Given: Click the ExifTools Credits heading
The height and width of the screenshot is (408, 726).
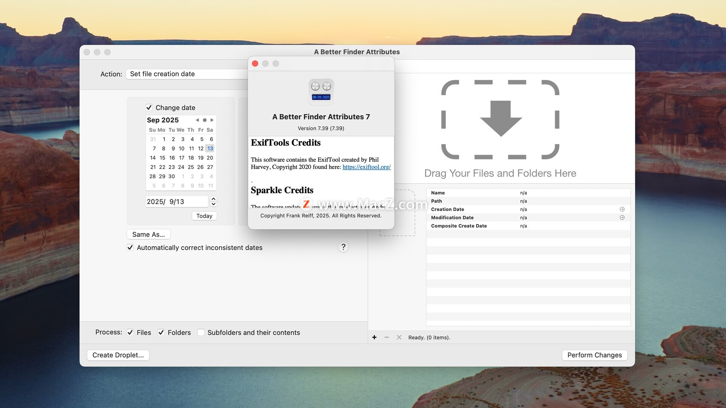Looking at the screenshot, I should click(x=285, y=143).
